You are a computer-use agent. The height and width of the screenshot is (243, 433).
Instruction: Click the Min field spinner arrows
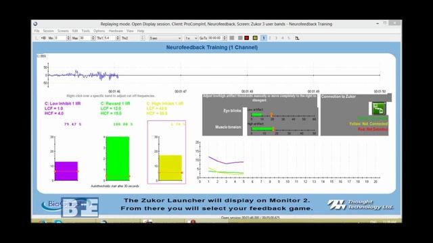(68, 38)
